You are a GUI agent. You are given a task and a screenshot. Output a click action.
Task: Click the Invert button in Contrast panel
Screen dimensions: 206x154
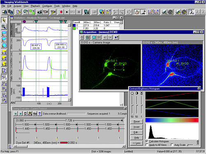(x=136, y=127)
